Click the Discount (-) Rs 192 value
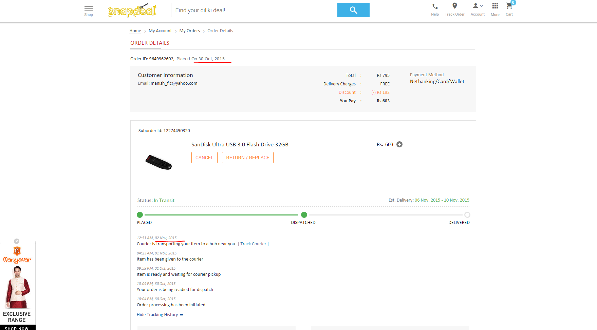The width and height of the screenshot is (597, 330). (x=380, y=92)
